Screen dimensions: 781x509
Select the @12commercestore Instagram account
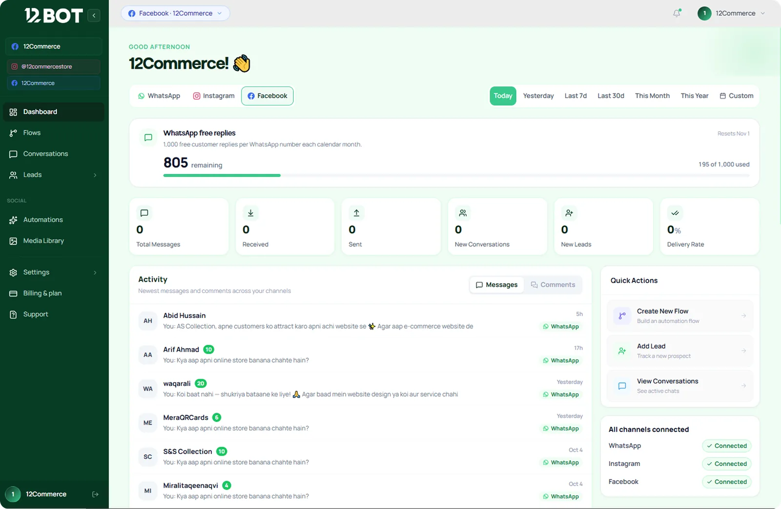[54, 66]
